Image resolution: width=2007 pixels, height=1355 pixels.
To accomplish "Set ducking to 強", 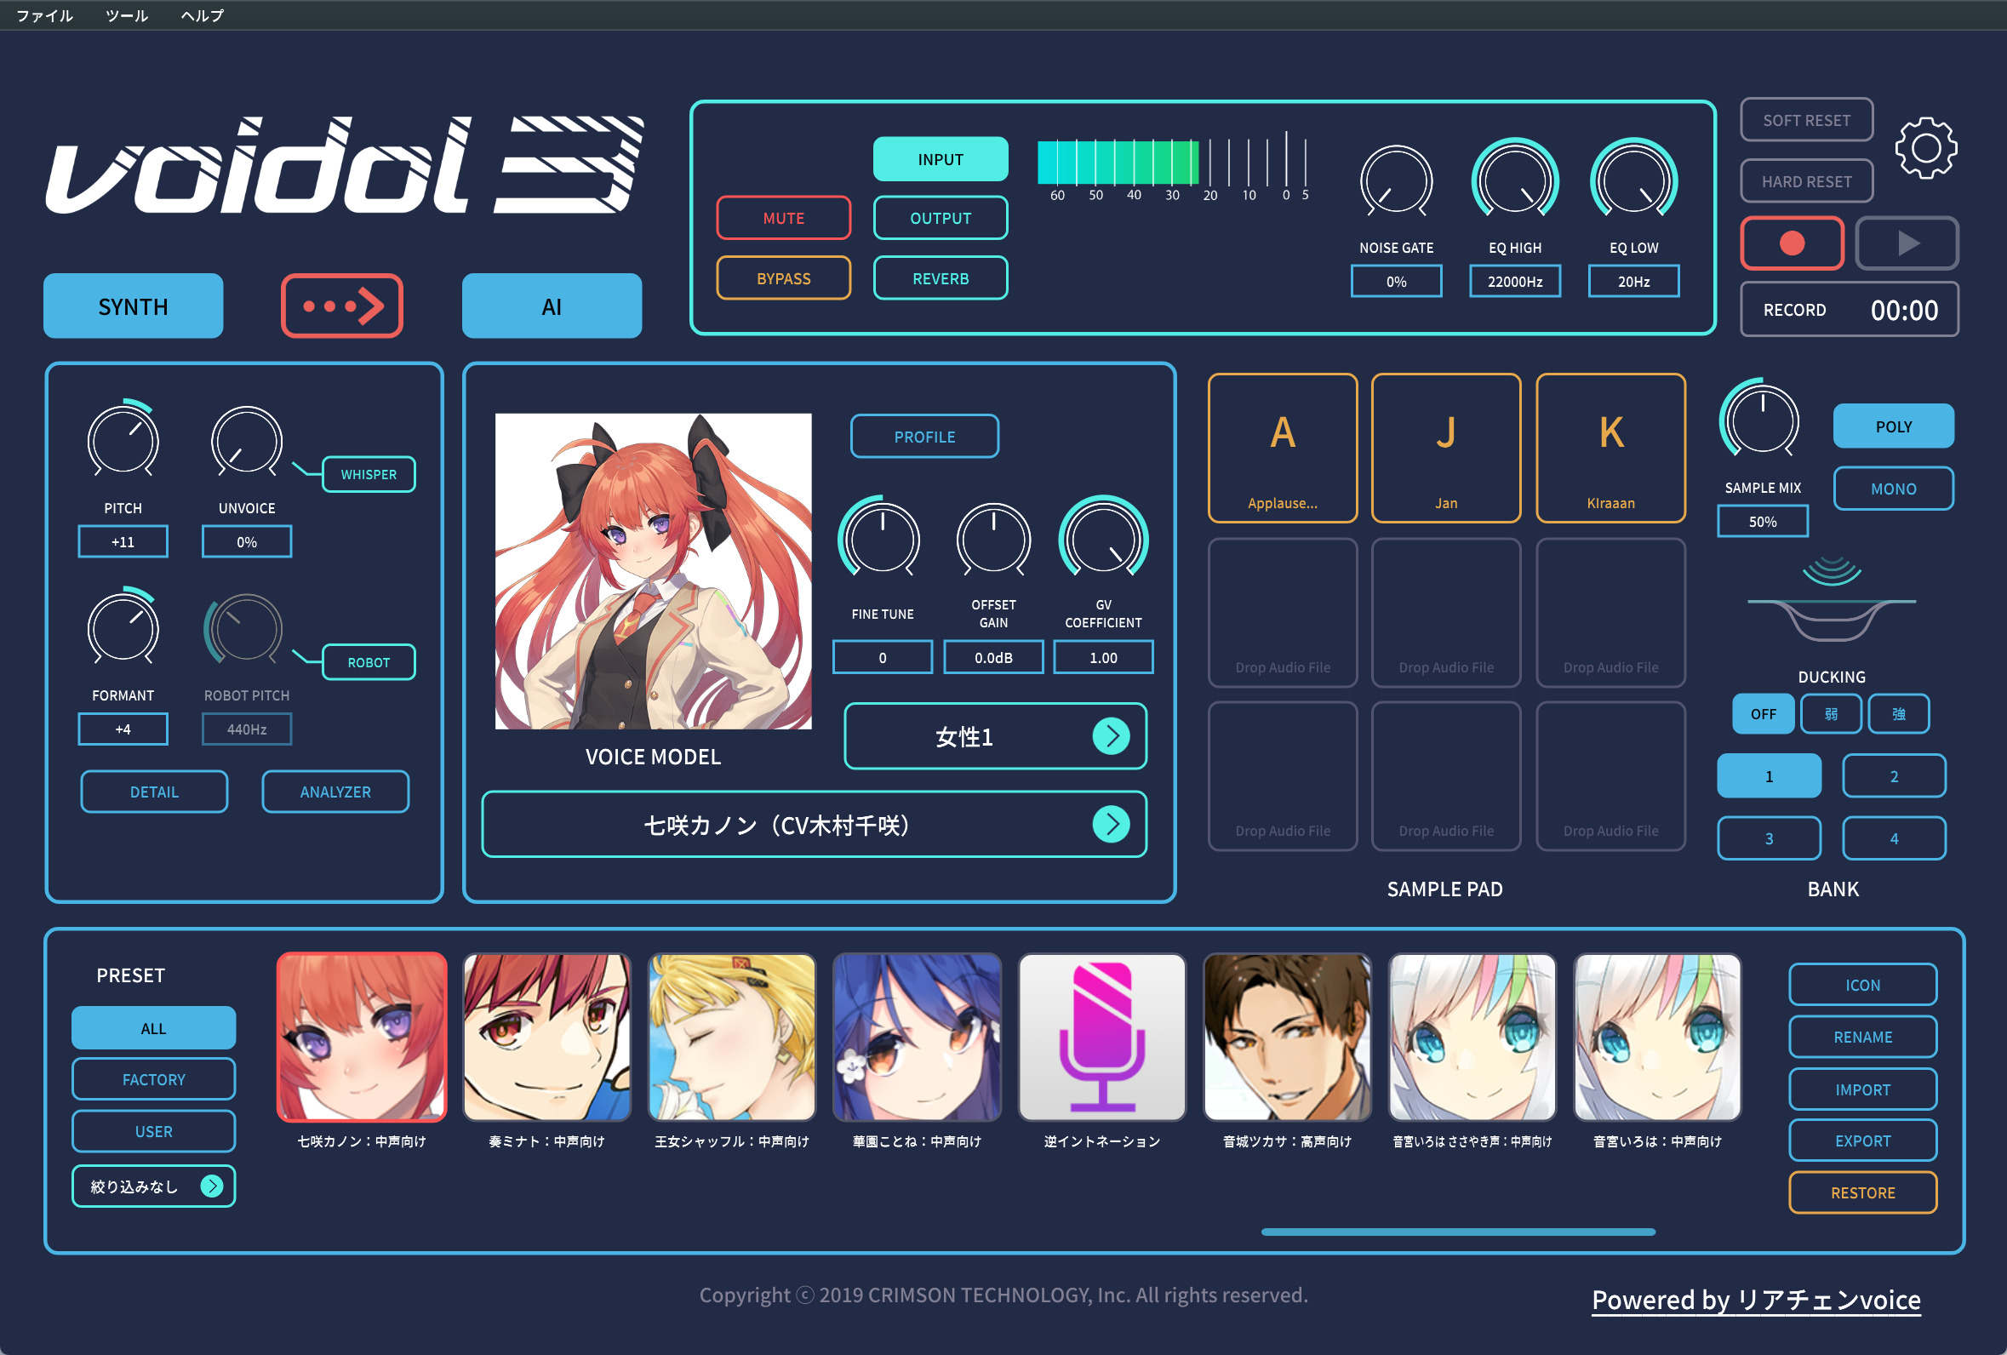I will (1898, 714).
